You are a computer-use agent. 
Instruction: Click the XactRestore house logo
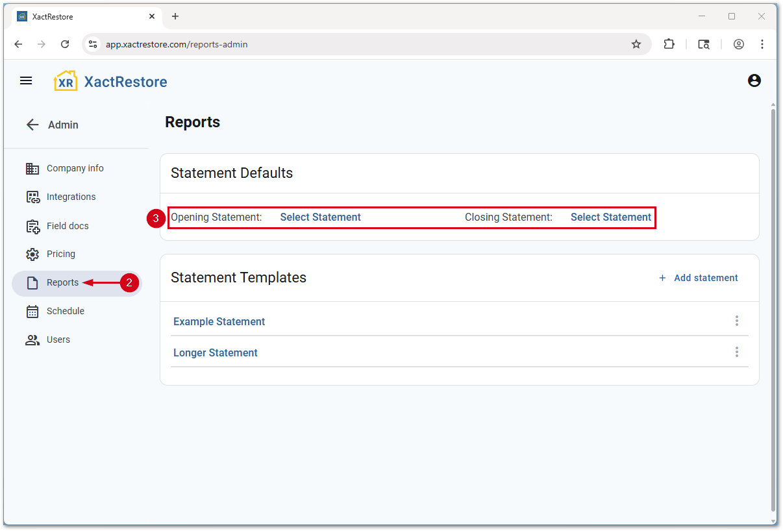coord(65,81)
